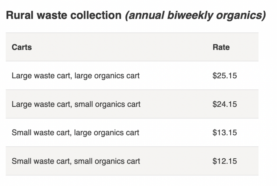Select the "Rate" column header
The image size is (277, 186).
click(x=221, y=47)
